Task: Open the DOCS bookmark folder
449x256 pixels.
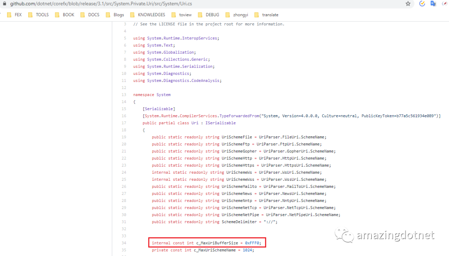Action: tap(90, 15)
